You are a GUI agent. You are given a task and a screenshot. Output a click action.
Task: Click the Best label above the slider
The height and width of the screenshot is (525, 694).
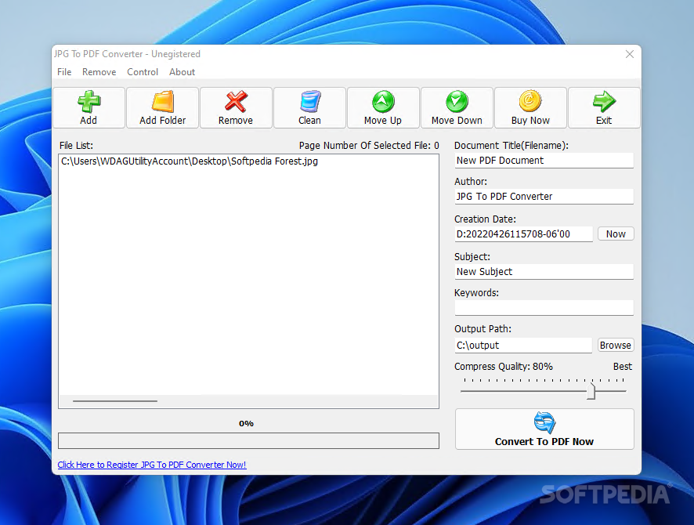(x=622, y=367)
